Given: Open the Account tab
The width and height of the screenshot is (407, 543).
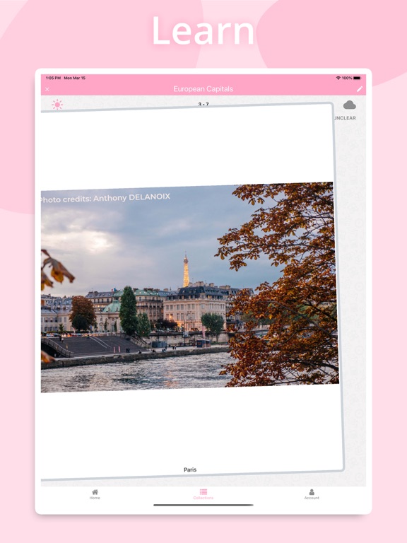Looking at the screenshot, I should coord(312,494).
